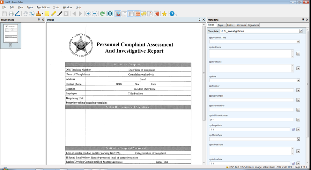Viewport: 311px width, 170px height.
Task: Click the OCR circular O icon
Action: click(110, 14)
